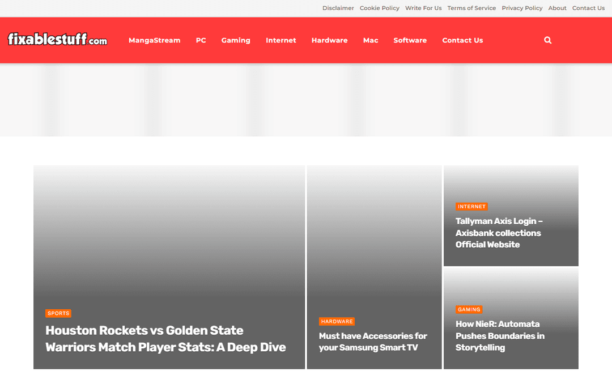View the Cookie Policy link
Screen dimensions: 612x383
[x=379, y=8]
